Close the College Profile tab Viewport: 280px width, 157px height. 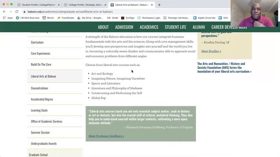[x=105, y=5]
